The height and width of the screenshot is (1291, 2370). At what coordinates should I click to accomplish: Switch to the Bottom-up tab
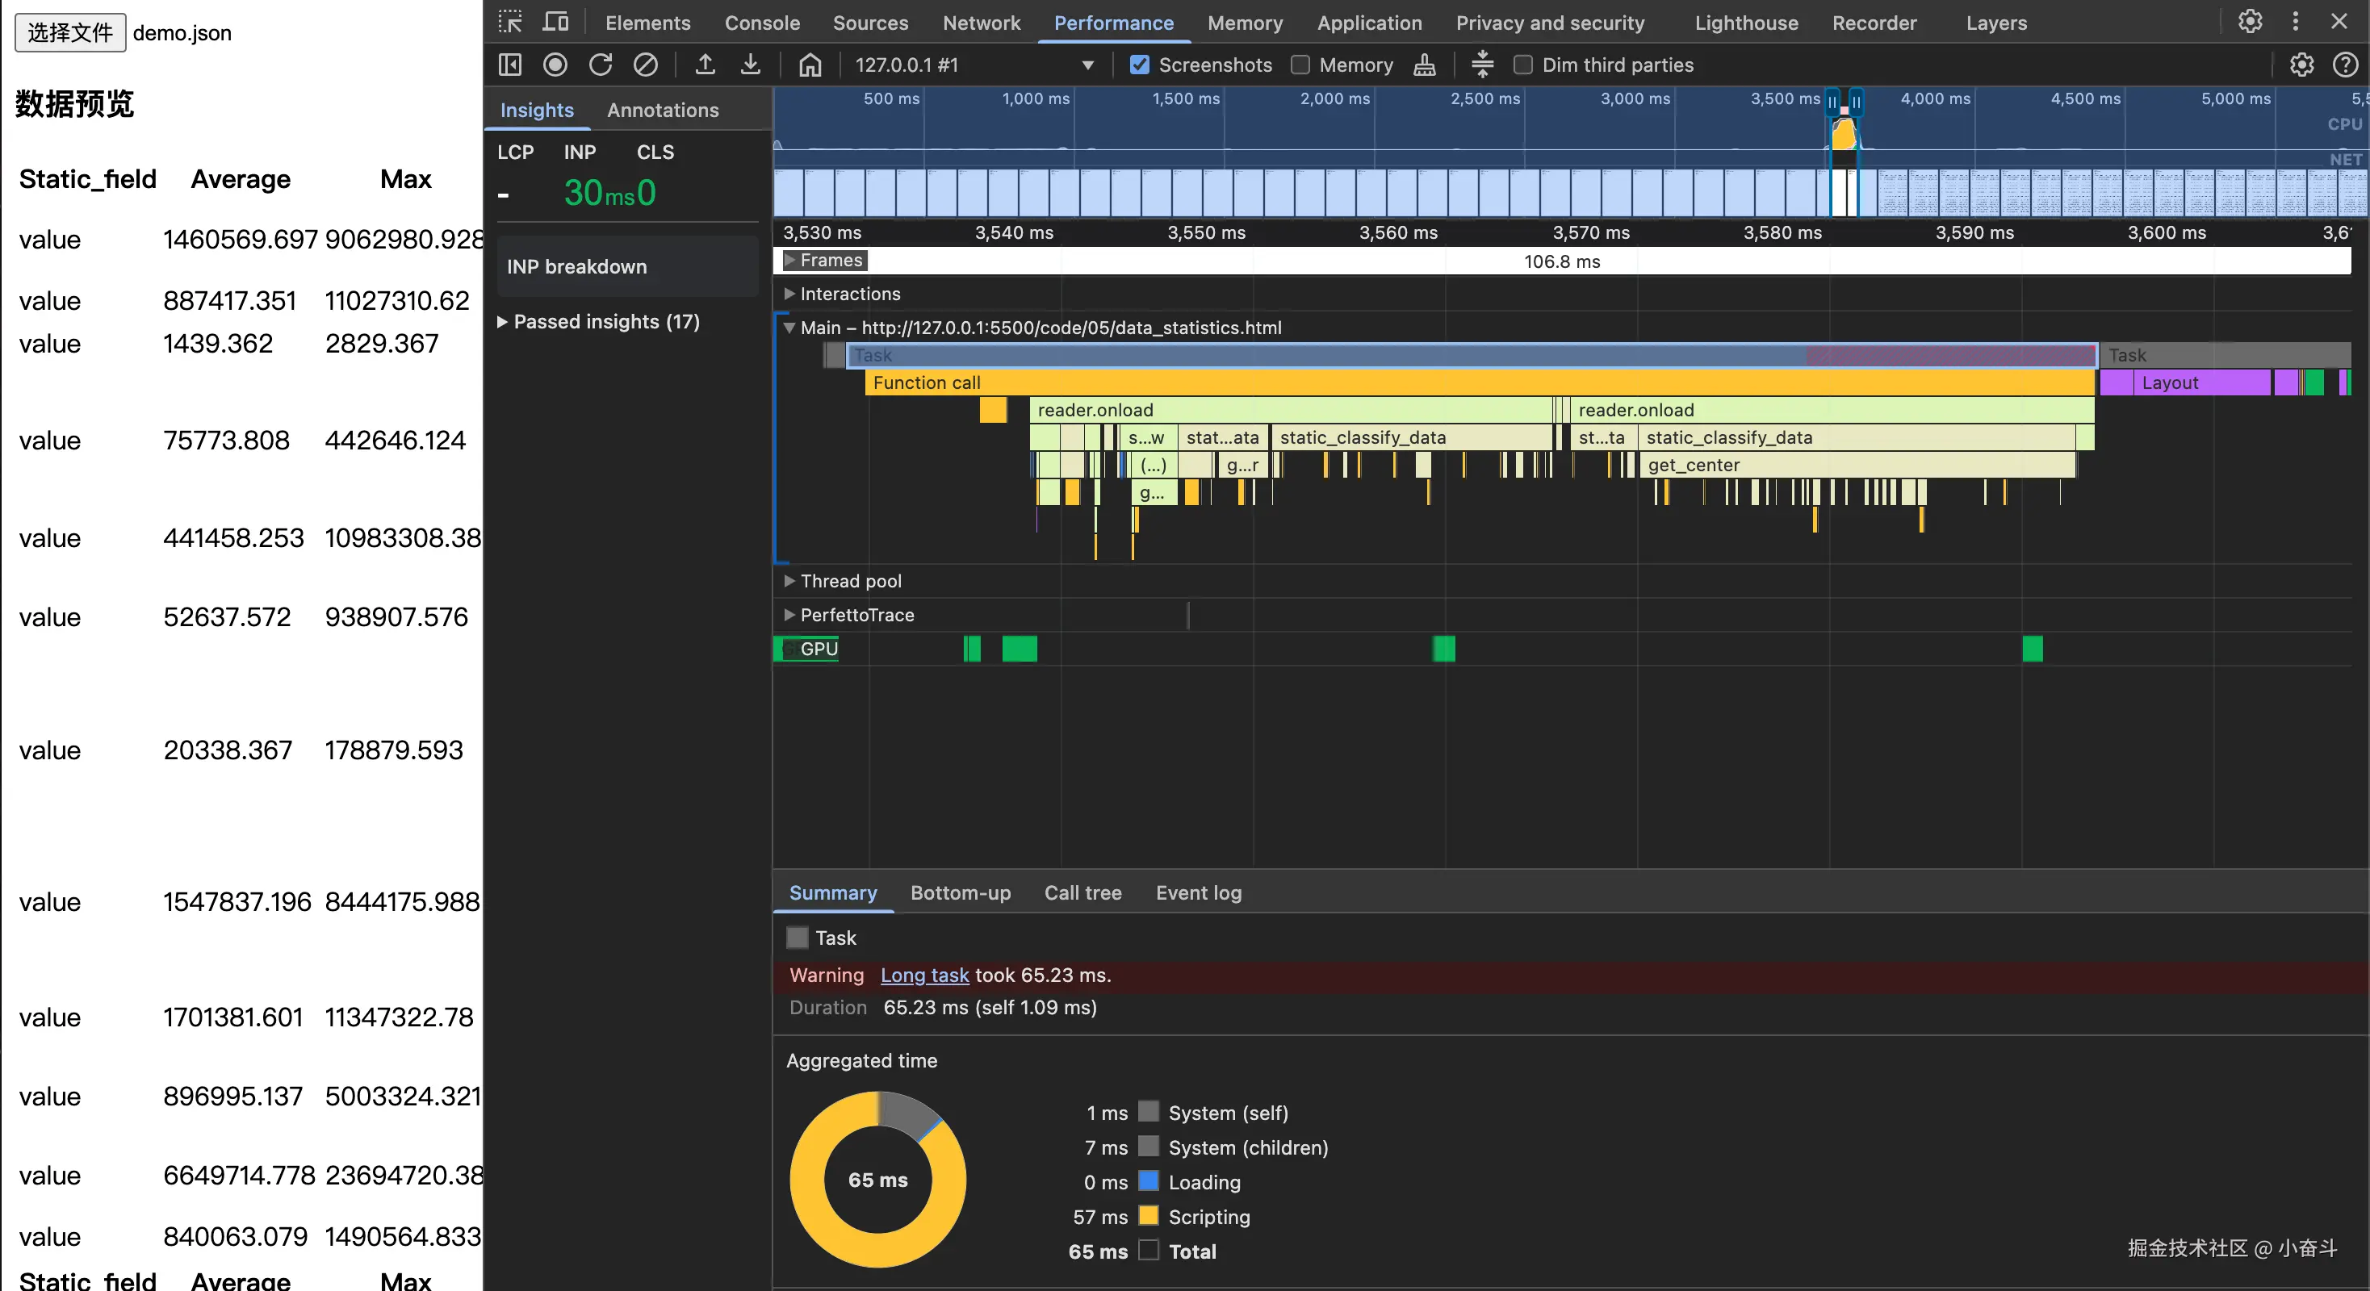point(960,892)
